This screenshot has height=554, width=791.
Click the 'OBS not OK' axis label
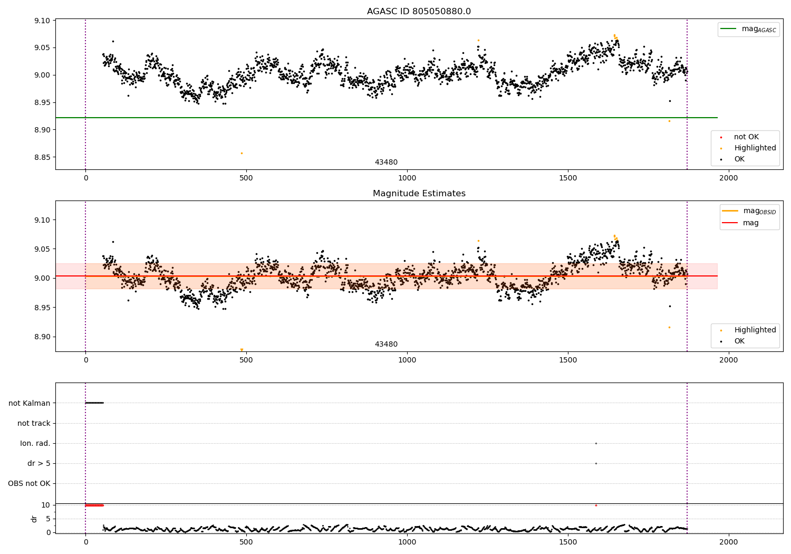point(29,483)
